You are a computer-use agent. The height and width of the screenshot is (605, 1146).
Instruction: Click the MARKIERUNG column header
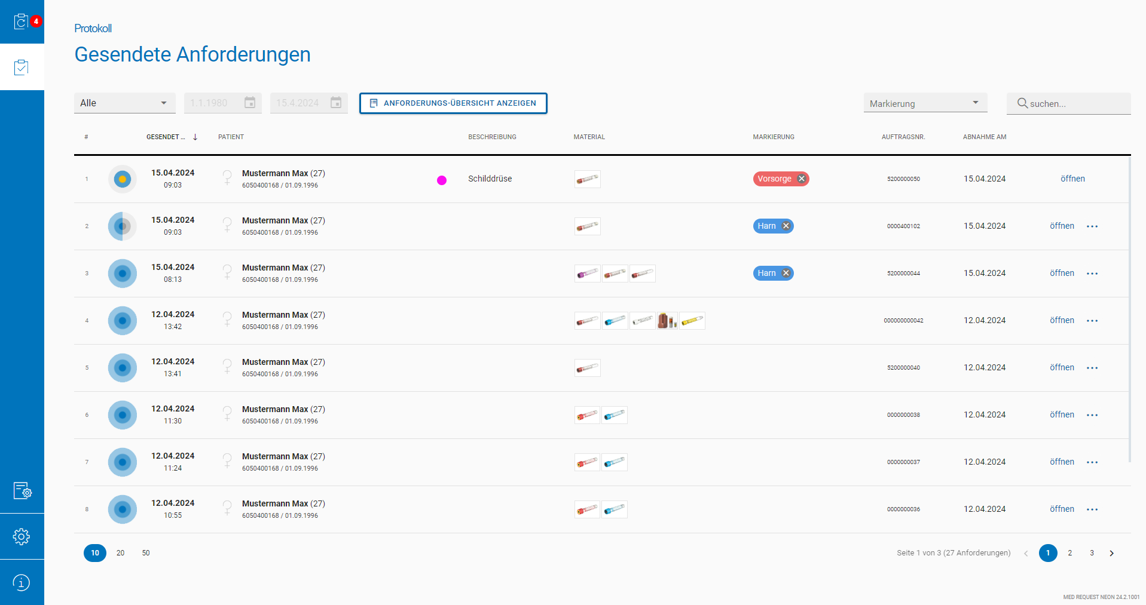pos(774,137)
